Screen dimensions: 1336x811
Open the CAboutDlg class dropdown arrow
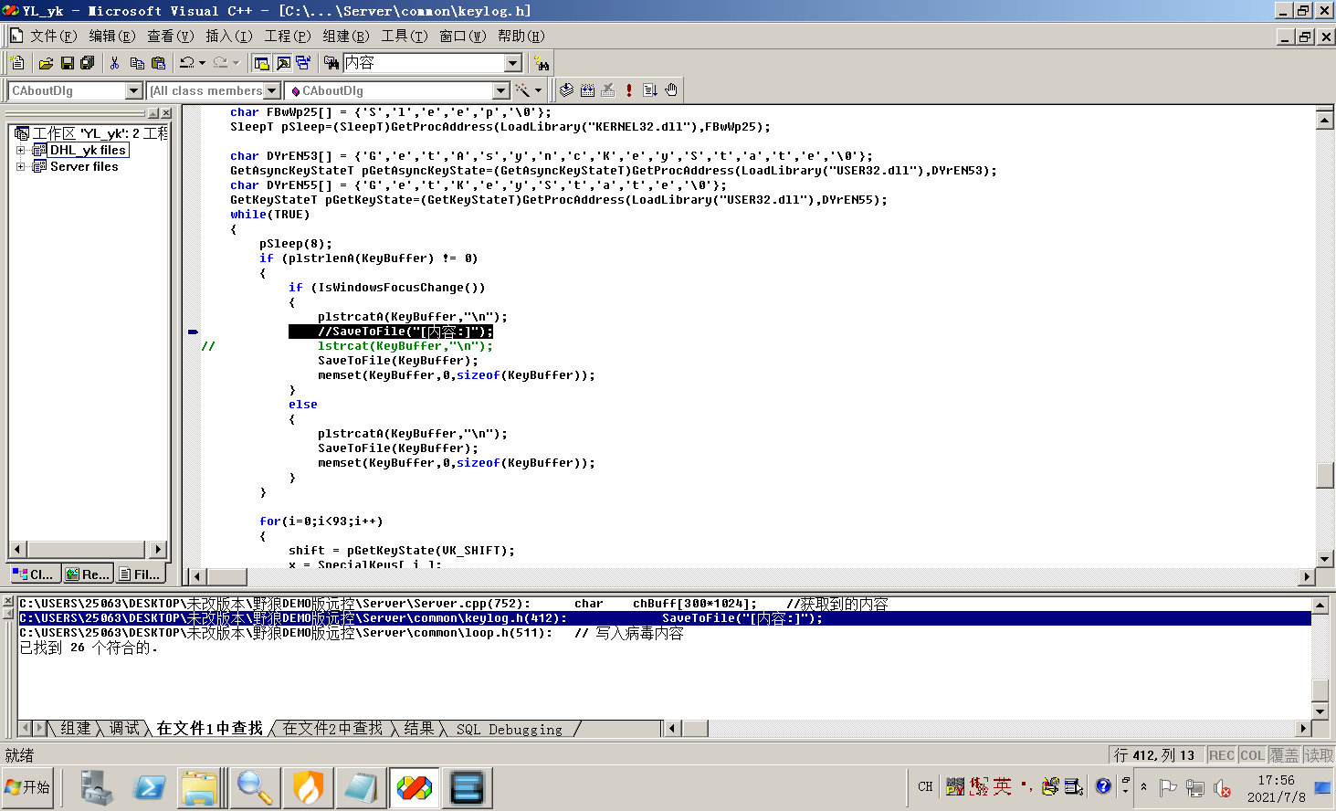134,90
